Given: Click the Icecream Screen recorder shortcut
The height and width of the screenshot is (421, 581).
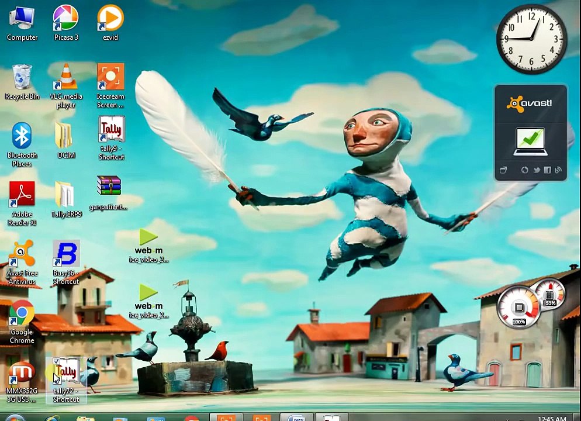Looking at the screenshot, I should [x=110, y=87].
